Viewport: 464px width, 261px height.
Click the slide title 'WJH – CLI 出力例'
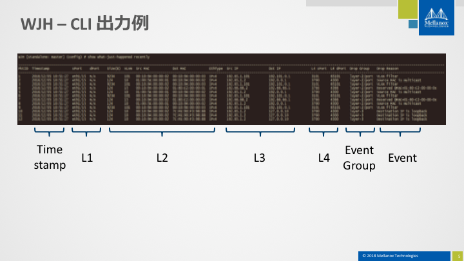84,24
